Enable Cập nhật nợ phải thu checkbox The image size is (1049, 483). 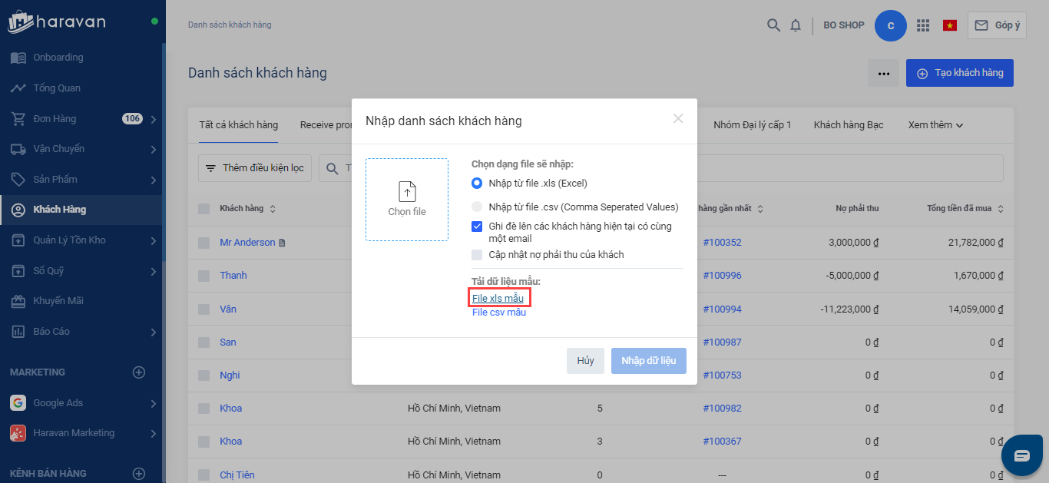click(477, 254)
